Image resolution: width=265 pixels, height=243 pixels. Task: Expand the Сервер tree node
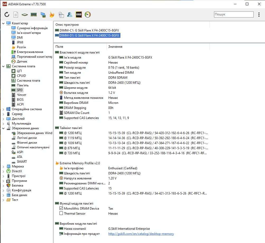pos(3,114)
